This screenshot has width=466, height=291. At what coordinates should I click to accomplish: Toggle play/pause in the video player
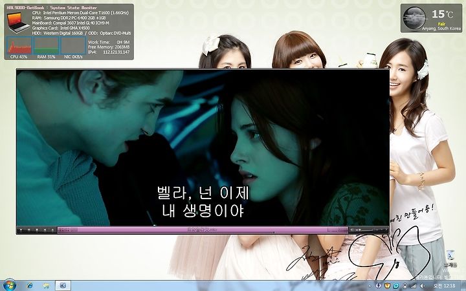[x=29, y=230]
